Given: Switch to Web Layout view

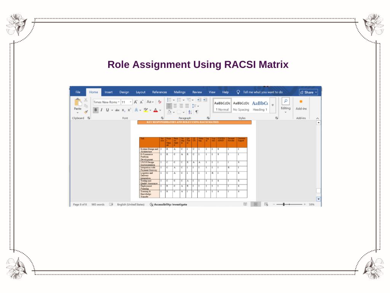Looking at the screenshot, I should (266, 204).
